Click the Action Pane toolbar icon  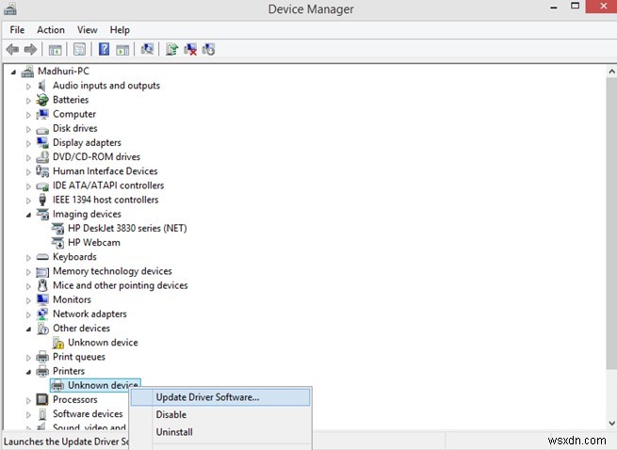click(122, 50)
